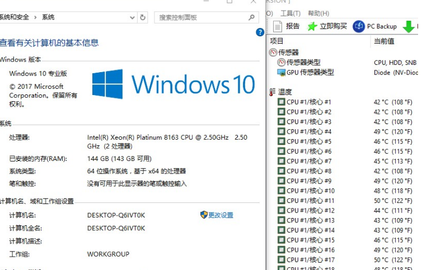Select the 传感器 sensor group icon
This screenshot has width=422, height=270.
coord(273,52)
